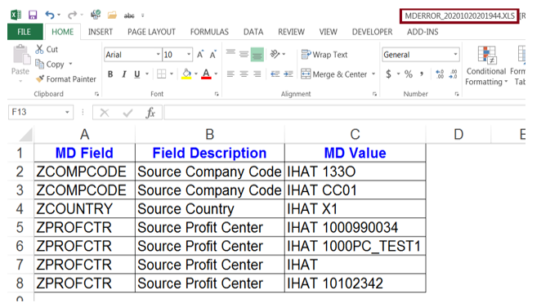
Task: Click the Copy command
Action: (x=50, y=65)
